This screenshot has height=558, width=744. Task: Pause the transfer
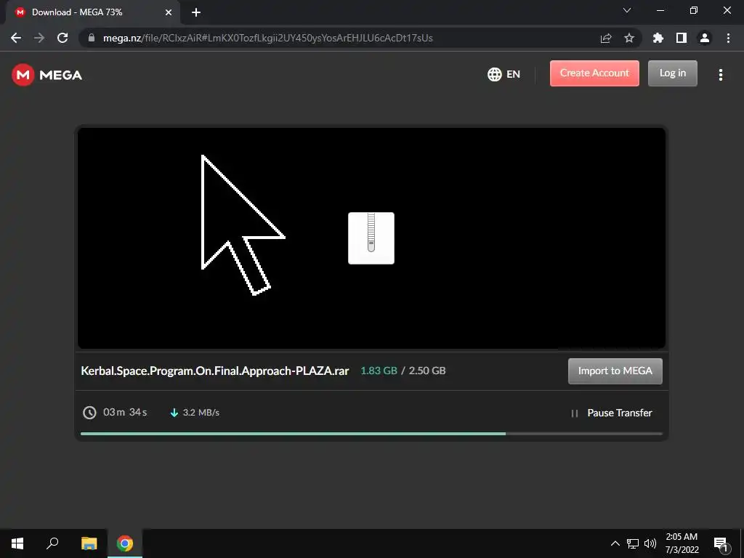pyautogui.click(x=611, y=413)
